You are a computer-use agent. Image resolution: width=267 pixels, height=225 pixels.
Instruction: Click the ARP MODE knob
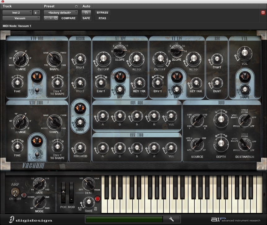[39, 203]
